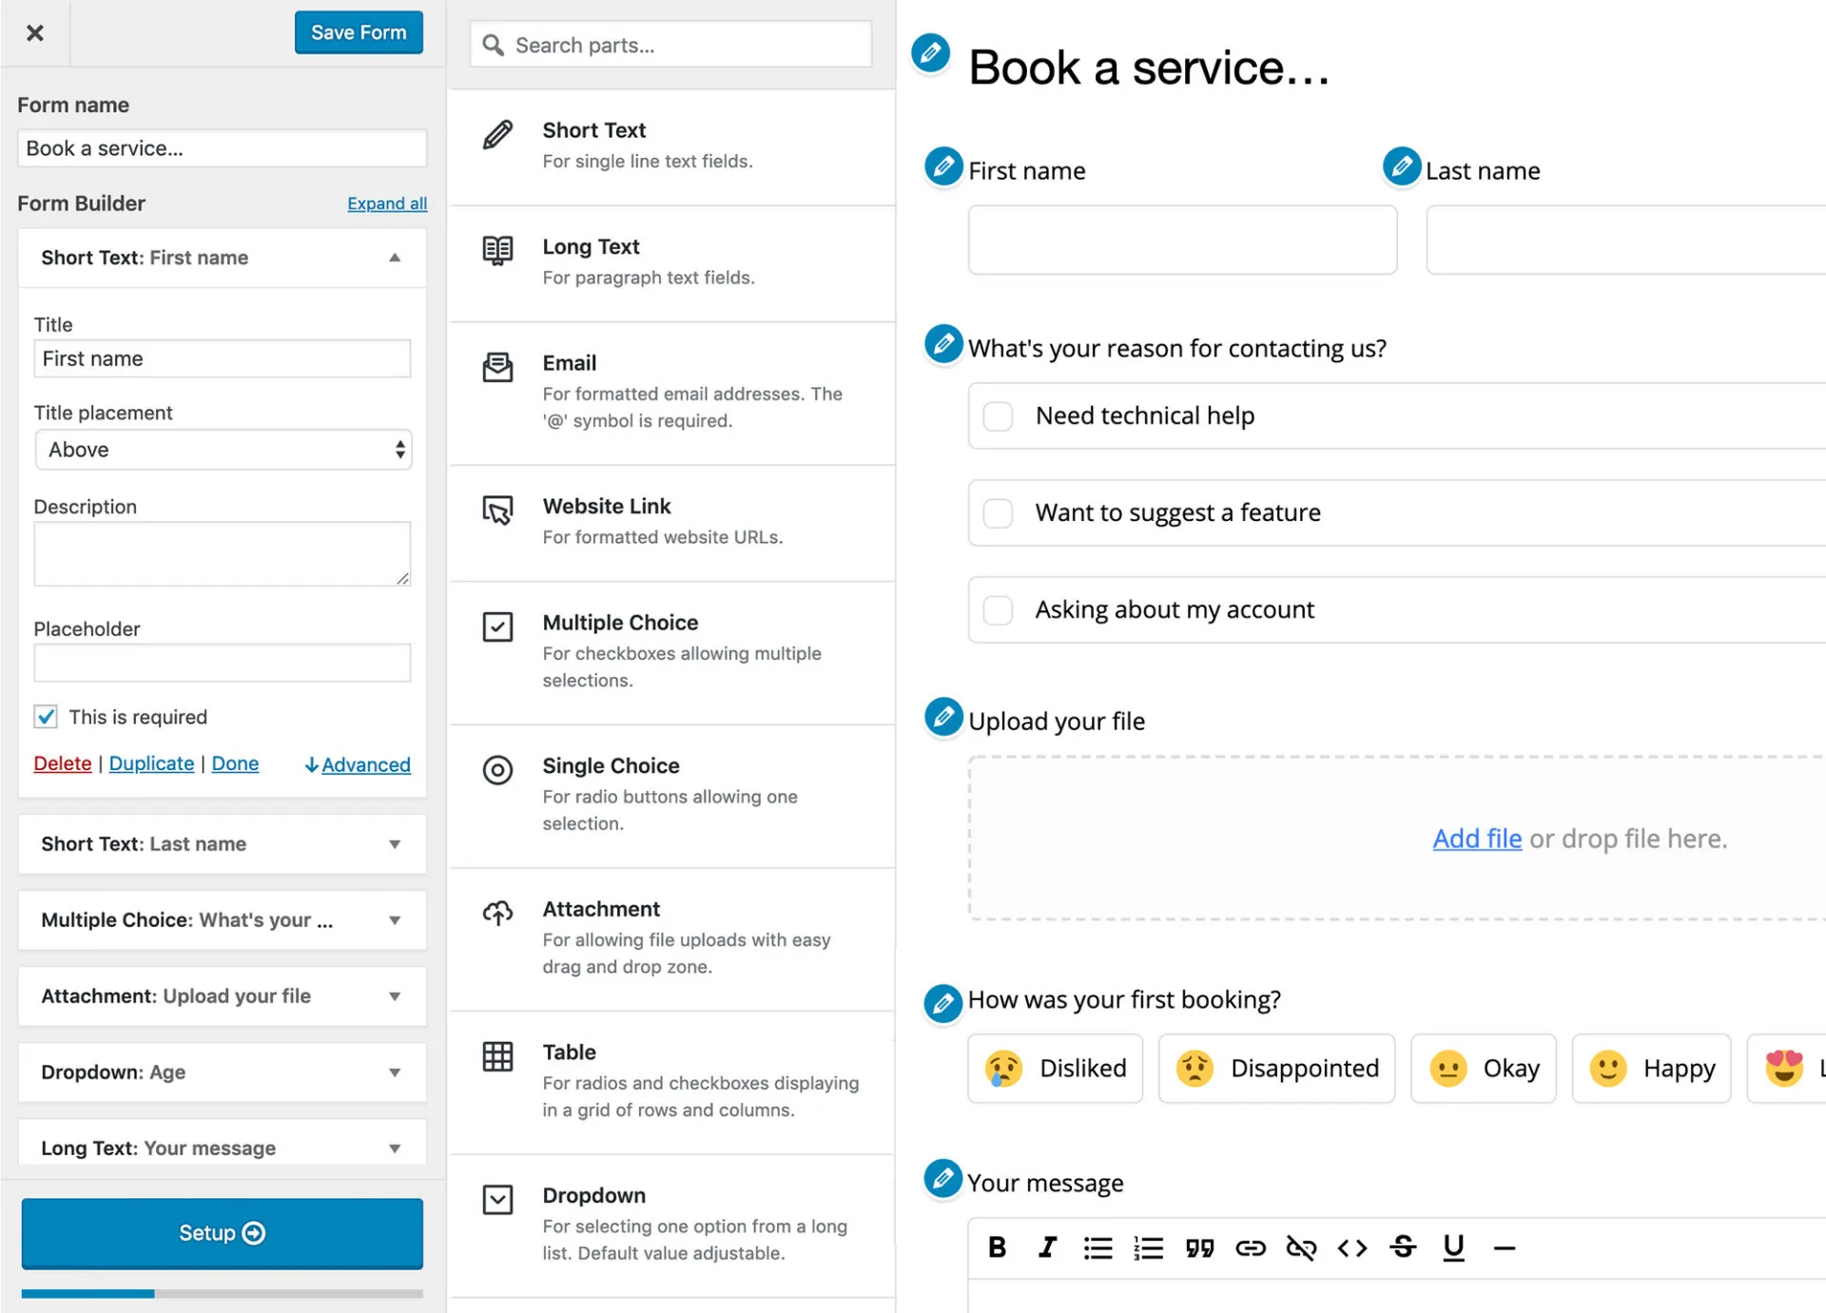Uncheck the 'This is required' checkbox
Viewport: 1826px width, 1313px height.
(45, 717)
